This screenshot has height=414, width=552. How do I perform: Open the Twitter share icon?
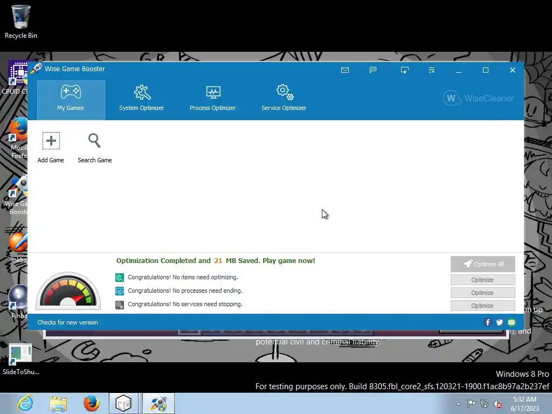(500, 322)
